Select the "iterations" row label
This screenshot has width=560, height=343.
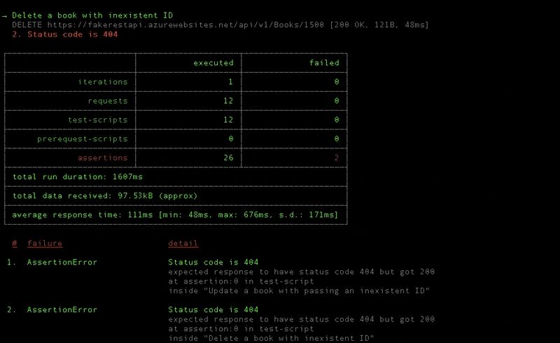pyautogui.click(x=103, y=82)
